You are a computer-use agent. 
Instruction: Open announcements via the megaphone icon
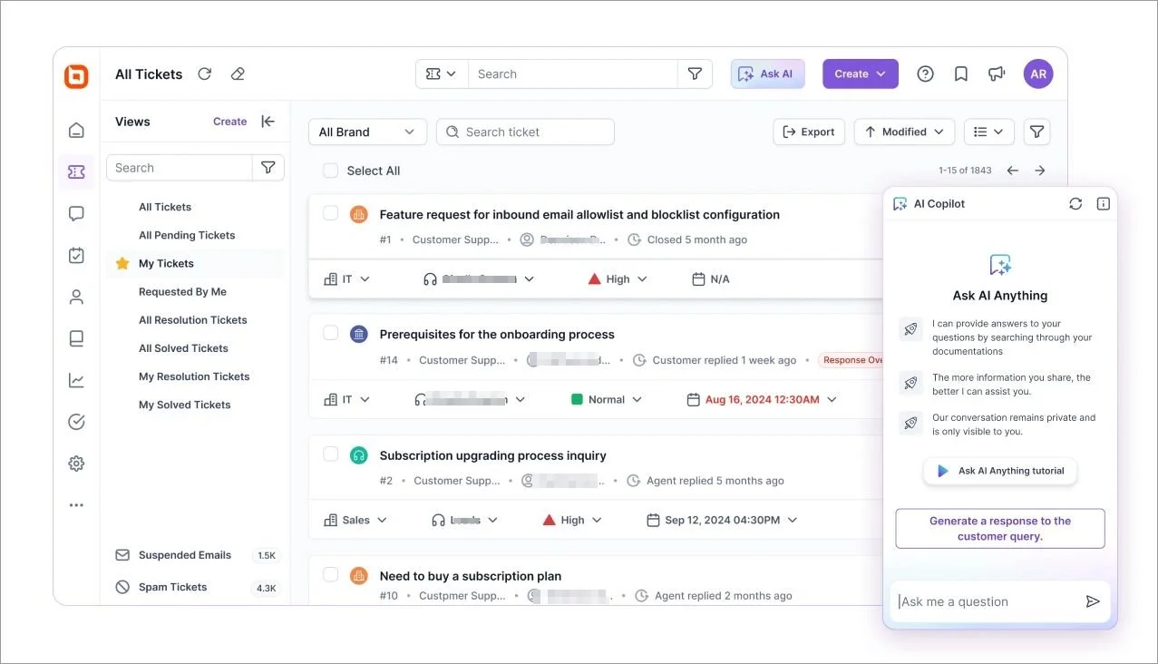click(997, 73)
